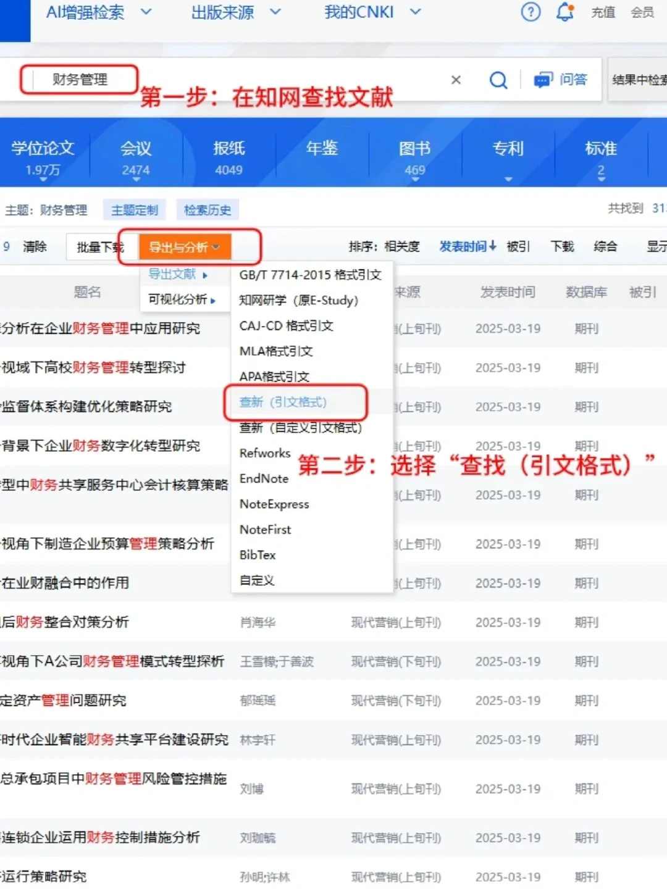The image size is (667, 889).
Task: Open article 背景下企业财务数字化转型研究
Action: (x=100, y=446)
